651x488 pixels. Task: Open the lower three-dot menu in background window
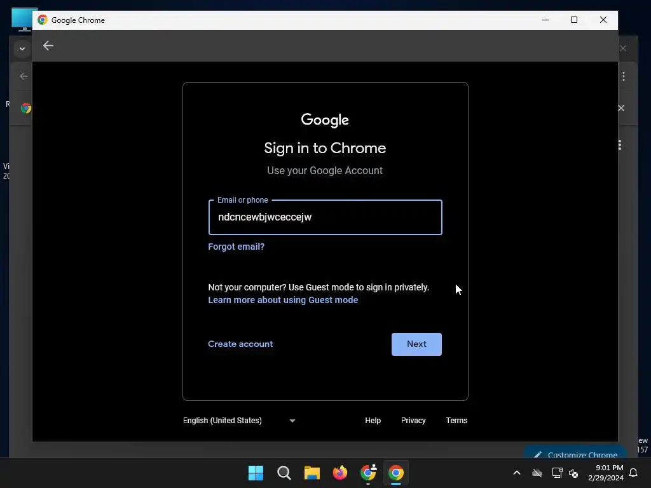(x=620, y=145)
